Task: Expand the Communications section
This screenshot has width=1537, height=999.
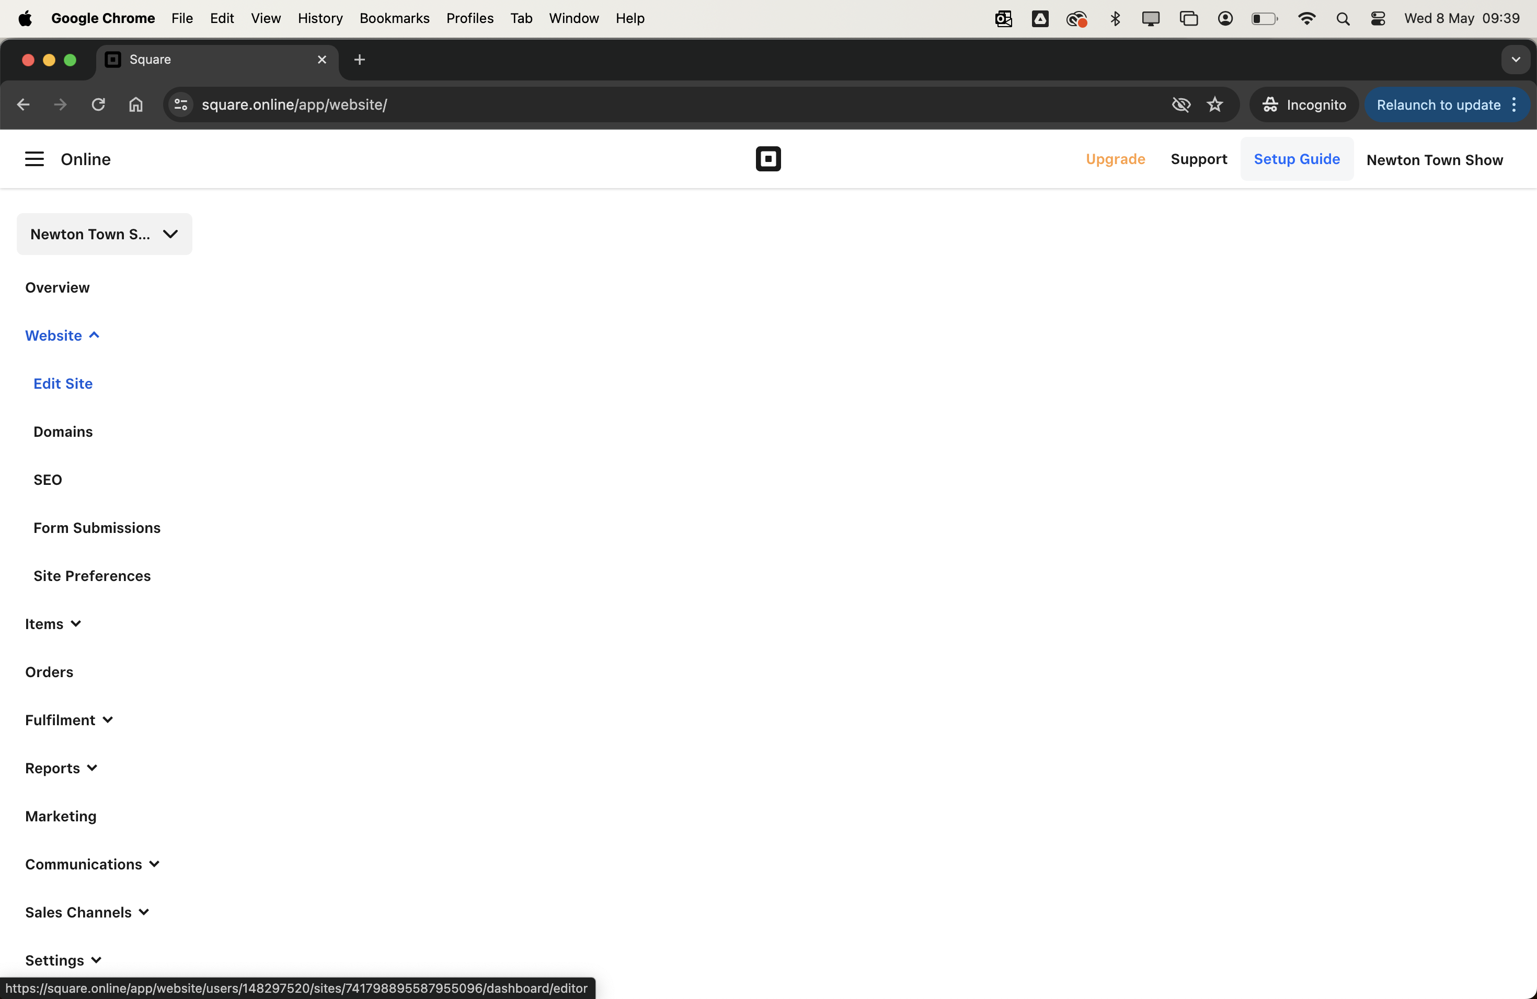Action: [93, 865]
